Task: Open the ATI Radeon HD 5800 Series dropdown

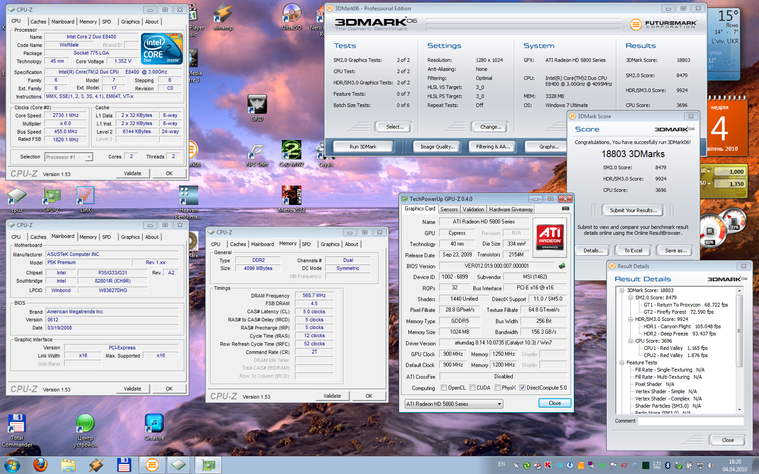Action: click(x=454, y=404)
